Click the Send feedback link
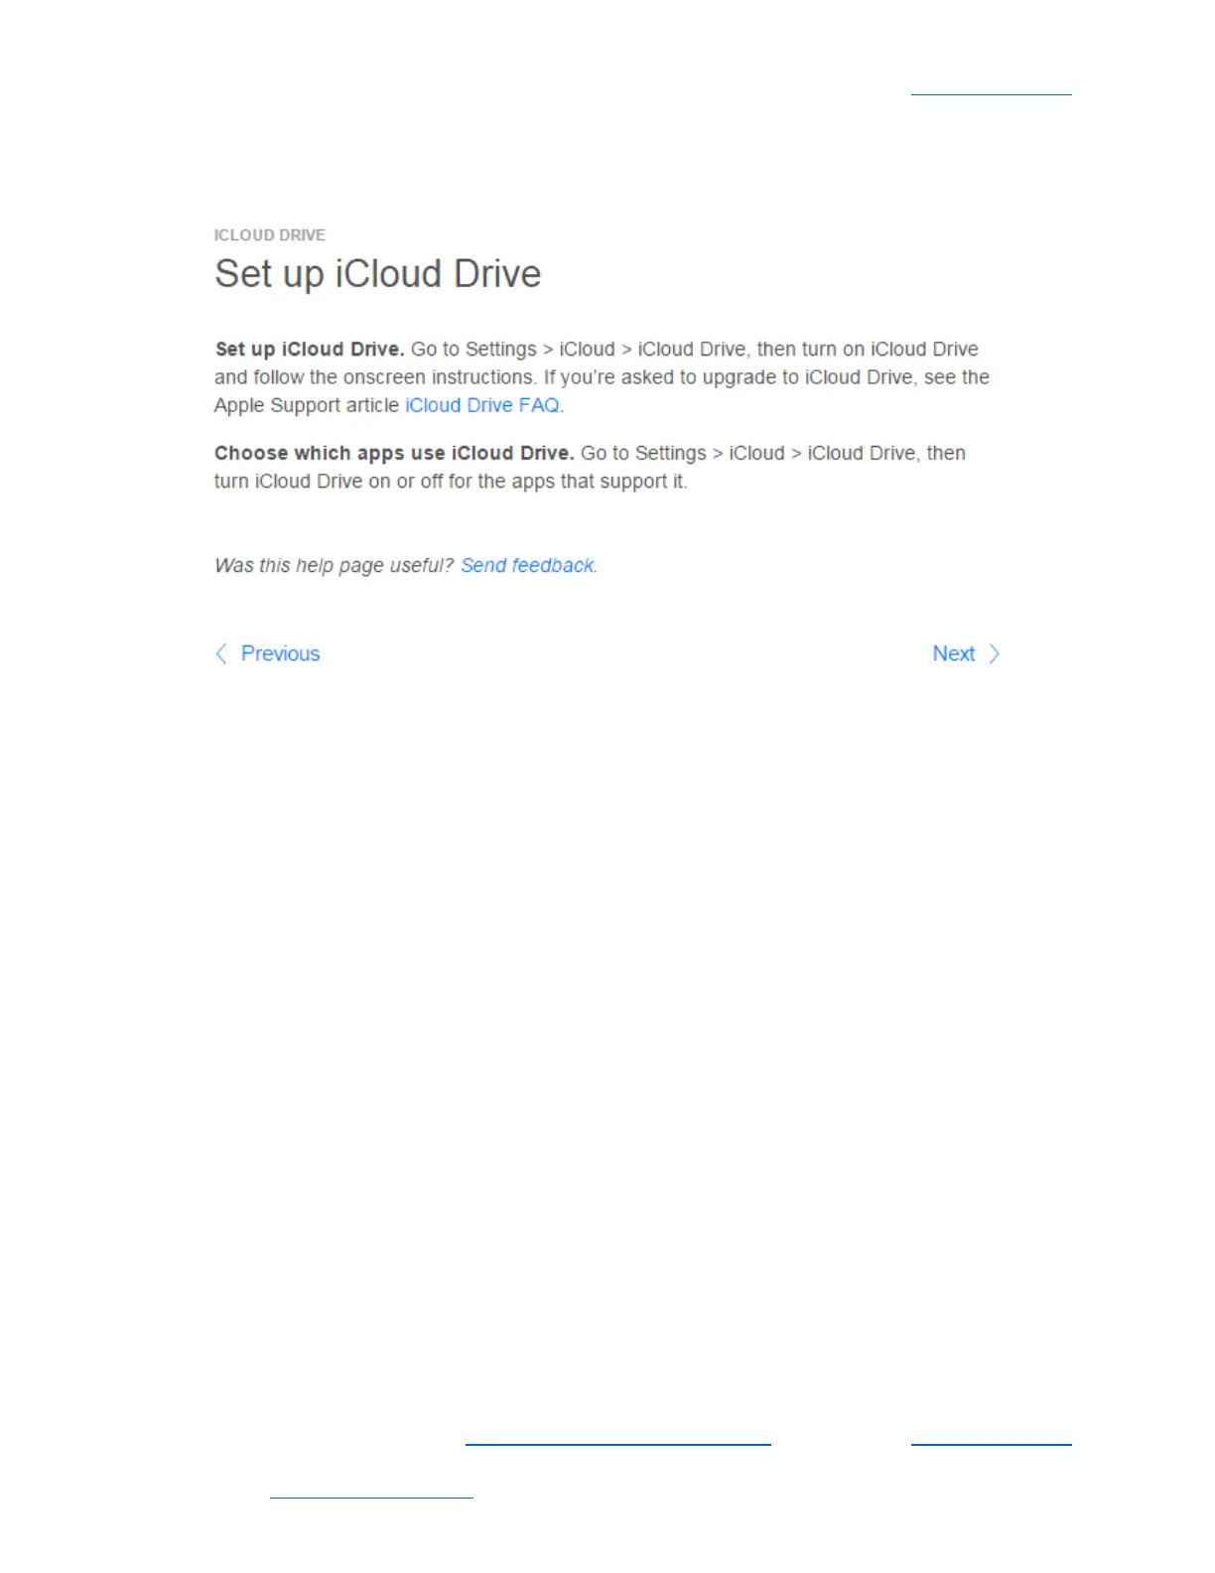This screenshot has width=1215, height=1573. click(x=527, y=565)
